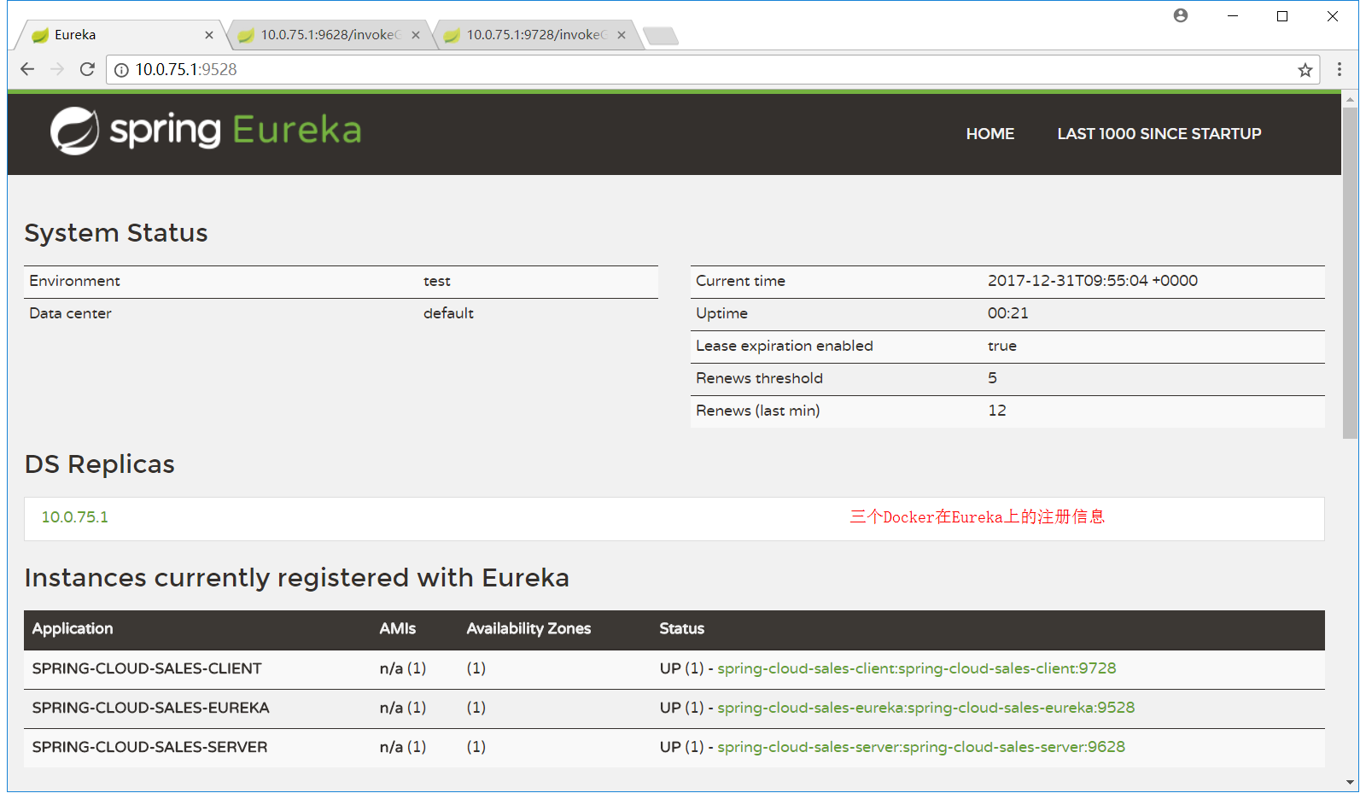The image size is (1366, 799).
Task: Click the address bar showing 10.0.75.1:9528
Action: 713,70
